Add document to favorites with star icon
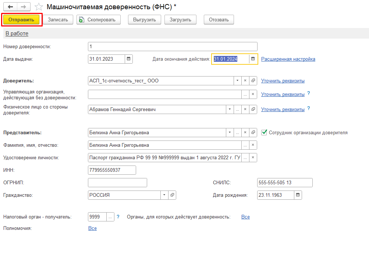 click(x=39, y=7)
